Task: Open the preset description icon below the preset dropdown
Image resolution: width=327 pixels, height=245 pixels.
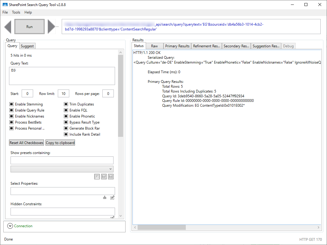Action: coord(97,176)
